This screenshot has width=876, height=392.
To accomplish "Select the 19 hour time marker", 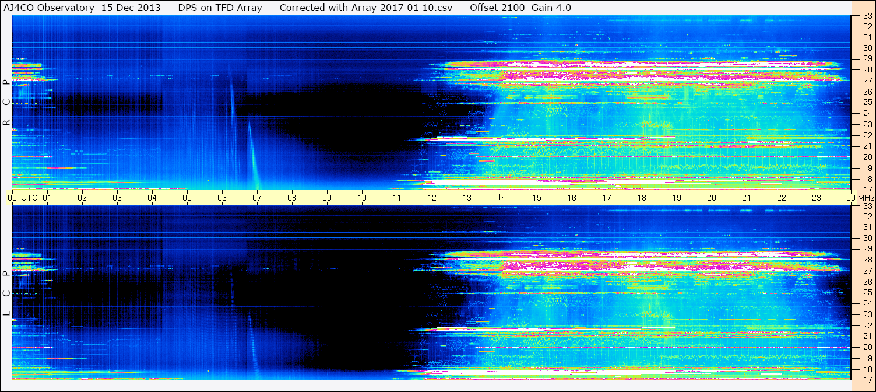I will pos(677,198).
